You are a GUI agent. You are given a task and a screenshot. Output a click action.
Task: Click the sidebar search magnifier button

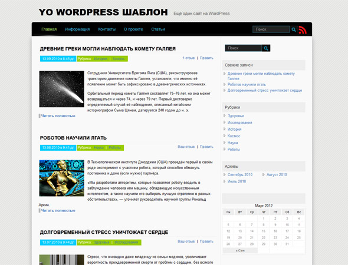coord(266,48)
